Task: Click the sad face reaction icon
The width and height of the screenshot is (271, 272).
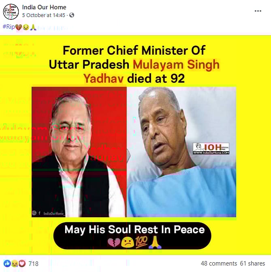Action: pos(15,263)
